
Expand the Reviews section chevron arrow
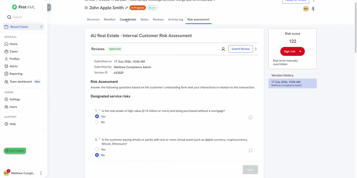(256, 49)
